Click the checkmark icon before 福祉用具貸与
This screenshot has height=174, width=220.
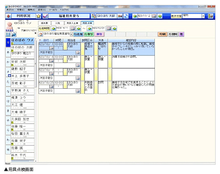(45, 16)
